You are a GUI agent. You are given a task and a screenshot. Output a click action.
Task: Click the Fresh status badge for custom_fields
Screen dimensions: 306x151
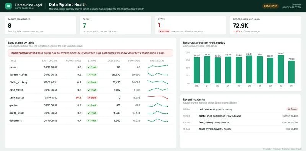92,75
